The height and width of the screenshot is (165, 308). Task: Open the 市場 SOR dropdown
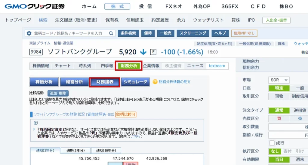click(279, 80)
